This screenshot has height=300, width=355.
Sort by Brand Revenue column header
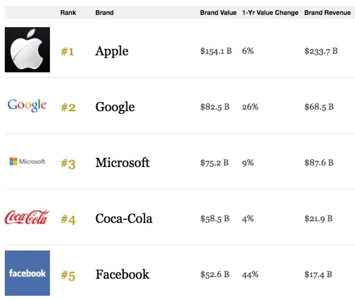pos(327,13)
